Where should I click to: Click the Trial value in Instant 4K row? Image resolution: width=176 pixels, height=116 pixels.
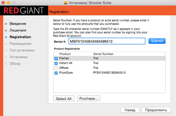[96, 63]
